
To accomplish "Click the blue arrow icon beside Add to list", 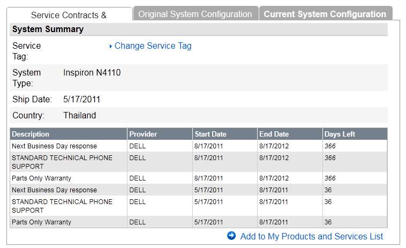I will 231,236.
